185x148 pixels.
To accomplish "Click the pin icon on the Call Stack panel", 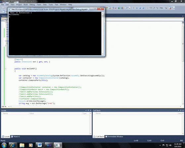I will click(x=181, y=110).
